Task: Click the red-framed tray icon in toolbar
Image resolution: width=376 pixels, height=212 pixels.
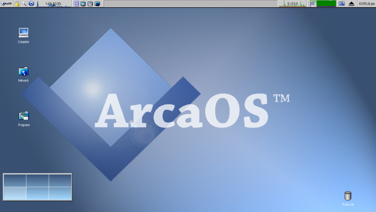Action: [x=90, y=4]
